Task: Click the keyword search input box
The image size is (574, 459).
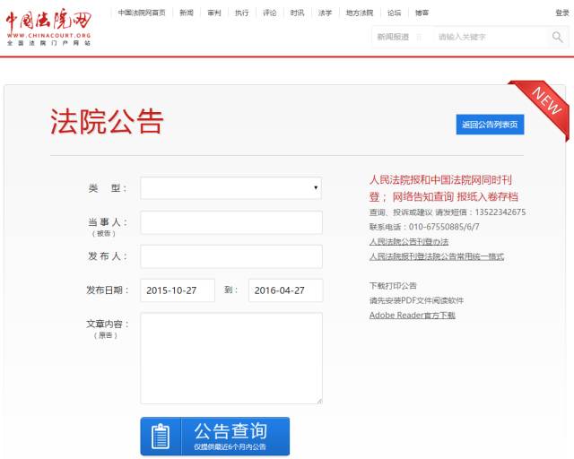Action: 491,37
